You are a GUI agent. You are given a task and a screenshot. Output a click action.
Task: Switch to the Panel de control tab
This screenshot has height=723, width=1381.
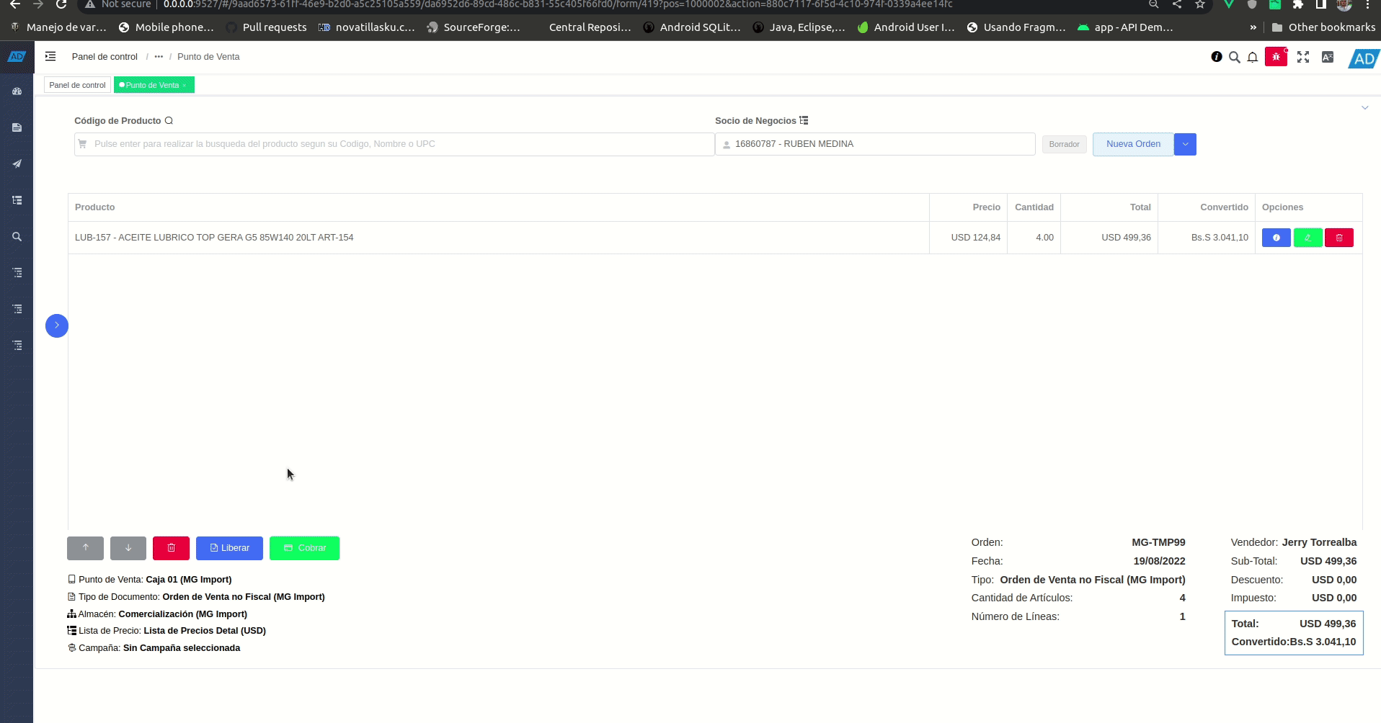tap(77, 85)
